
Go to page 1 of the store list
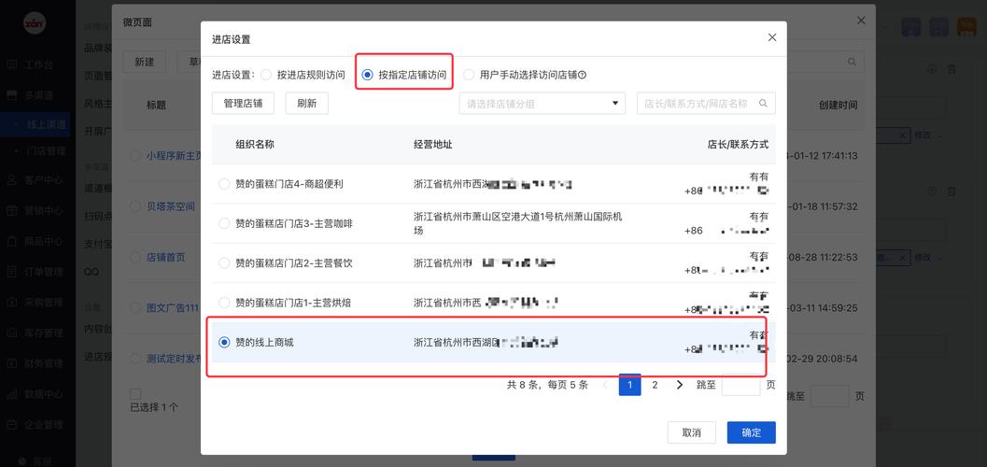pos(629,385)
